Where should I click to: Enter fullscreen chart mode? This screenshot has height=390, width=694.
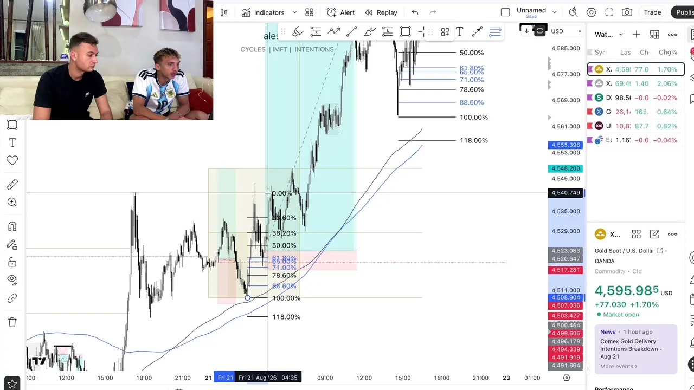[x=609, y=12]
